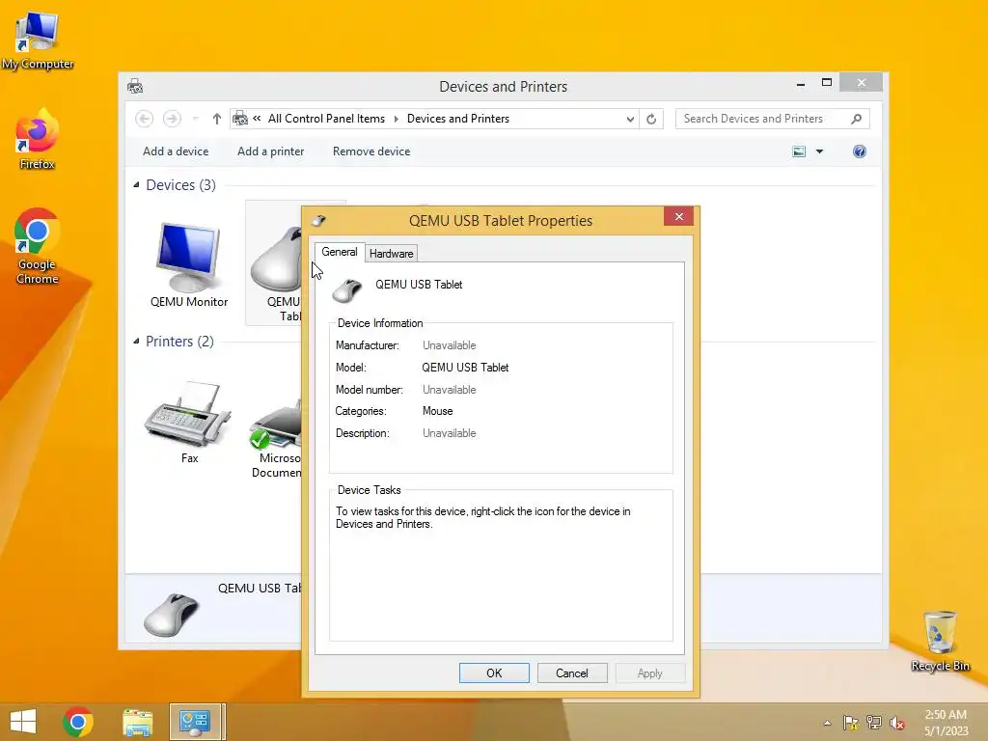Open help for Devices and Printers
The image size is (988, 741).
coord(860,151)
